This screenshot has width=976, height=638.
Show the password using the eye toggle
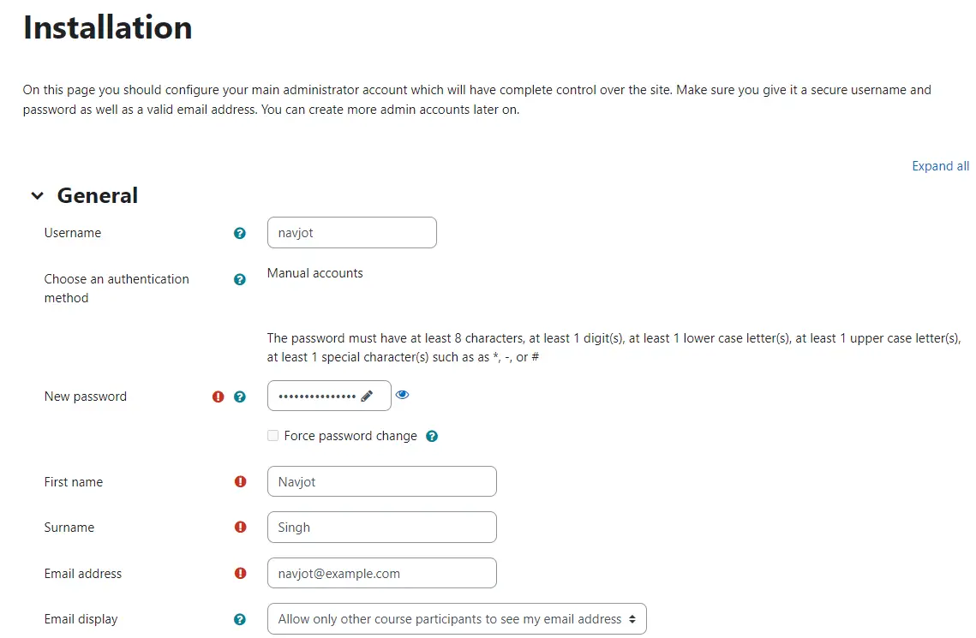(x=402, y=394)
